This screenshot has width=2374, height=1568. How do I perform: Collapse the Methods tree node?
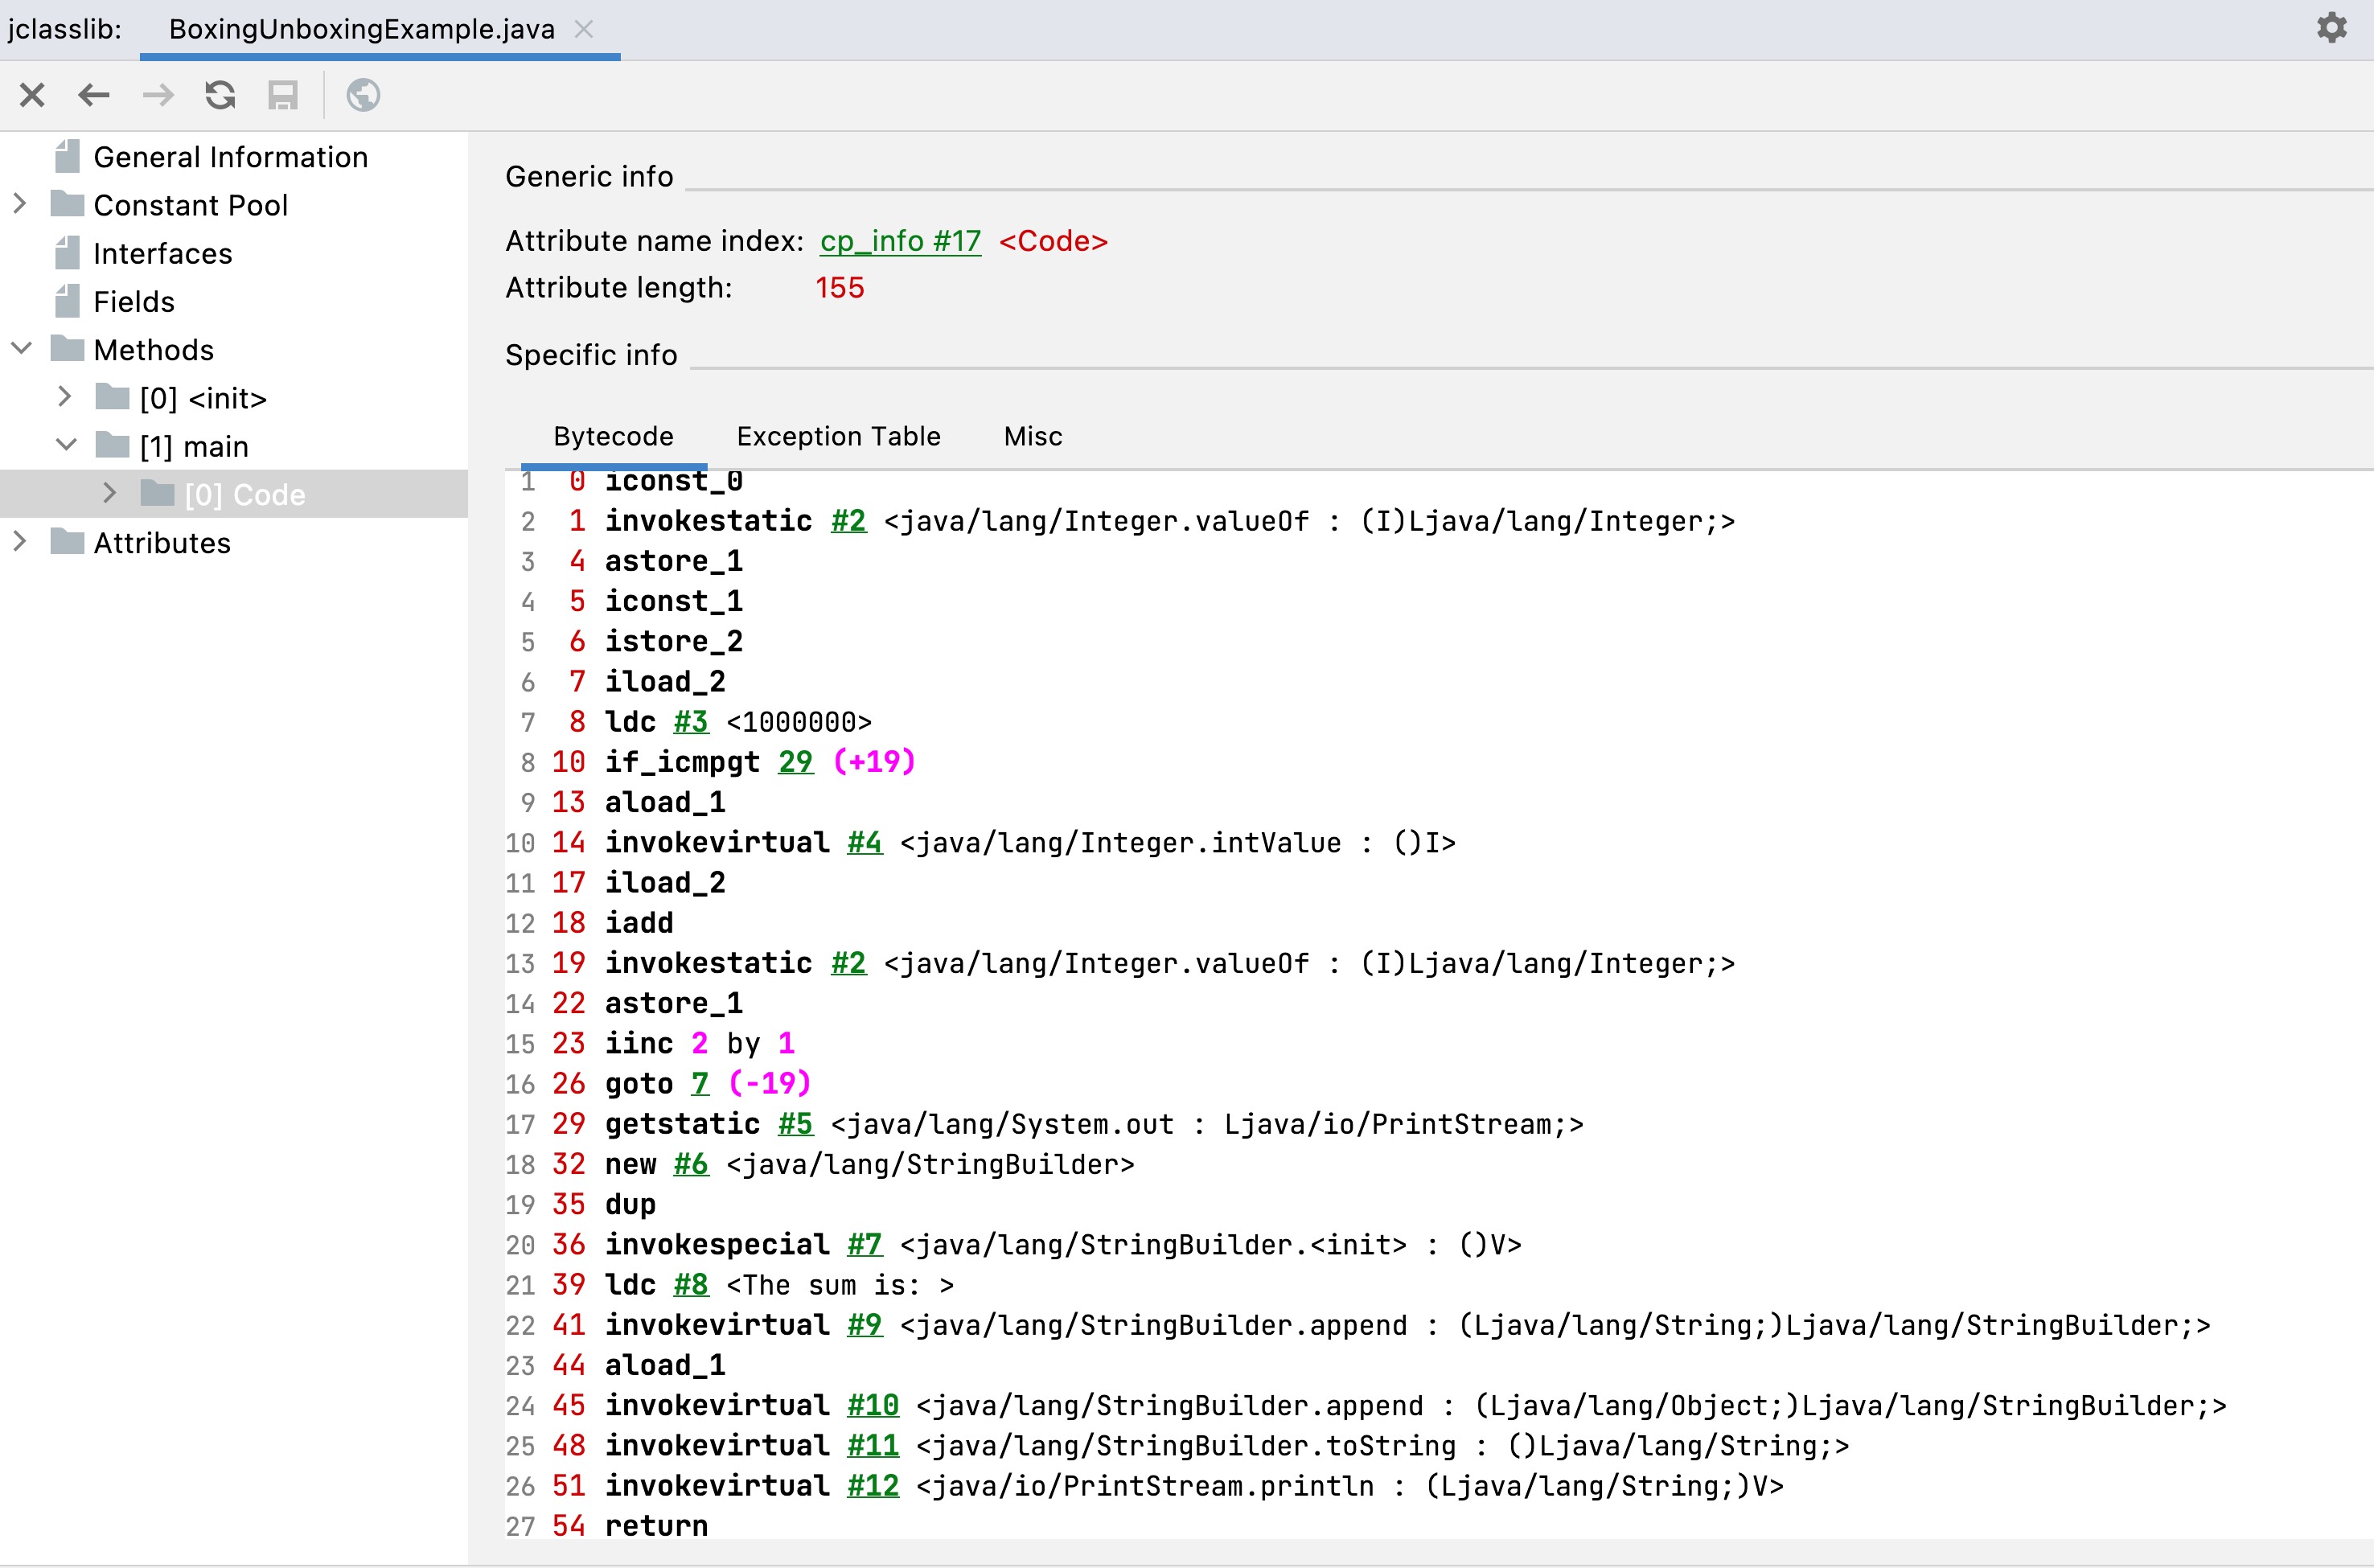coord(21,349)
